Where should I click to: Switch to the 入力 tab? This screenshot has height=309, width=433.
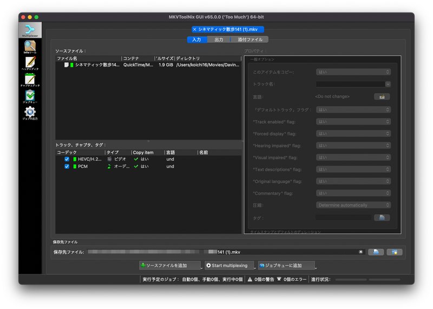tap(197, 40)
